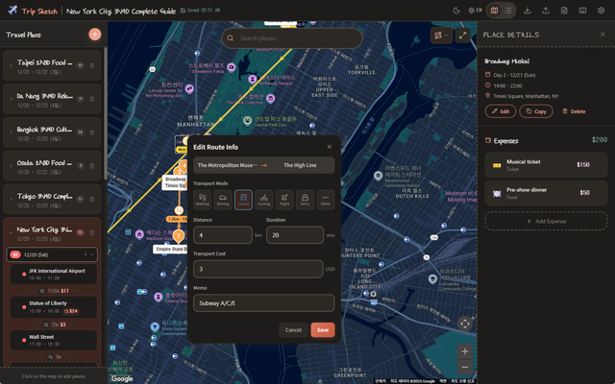Click the Memo input field
The width and height of the screenshot is (615, 384).
pyautogui.click(x=263, y=303)
